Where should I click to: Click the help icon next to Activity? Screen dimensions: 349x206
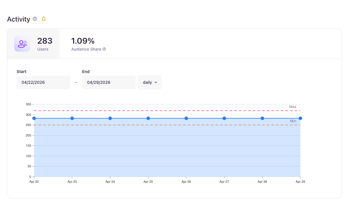tap(35, 19)
